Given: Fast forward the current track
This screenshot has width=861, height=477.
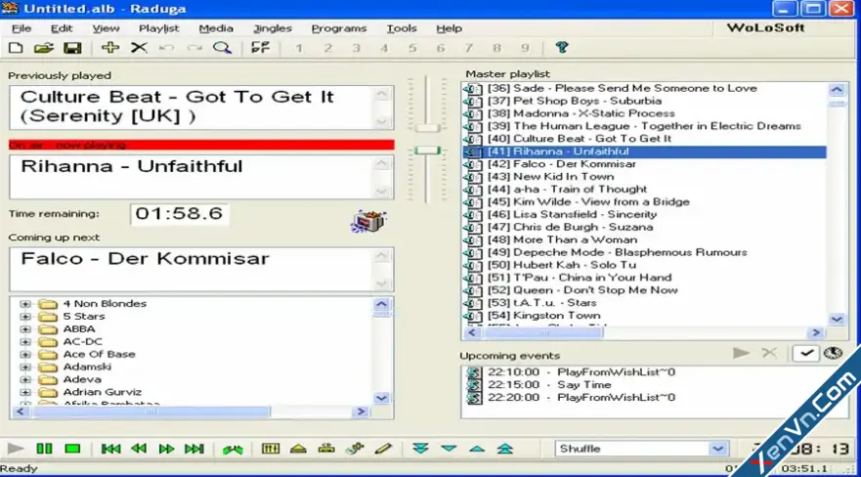Looking at the screenshot, I should pos(166,449).
